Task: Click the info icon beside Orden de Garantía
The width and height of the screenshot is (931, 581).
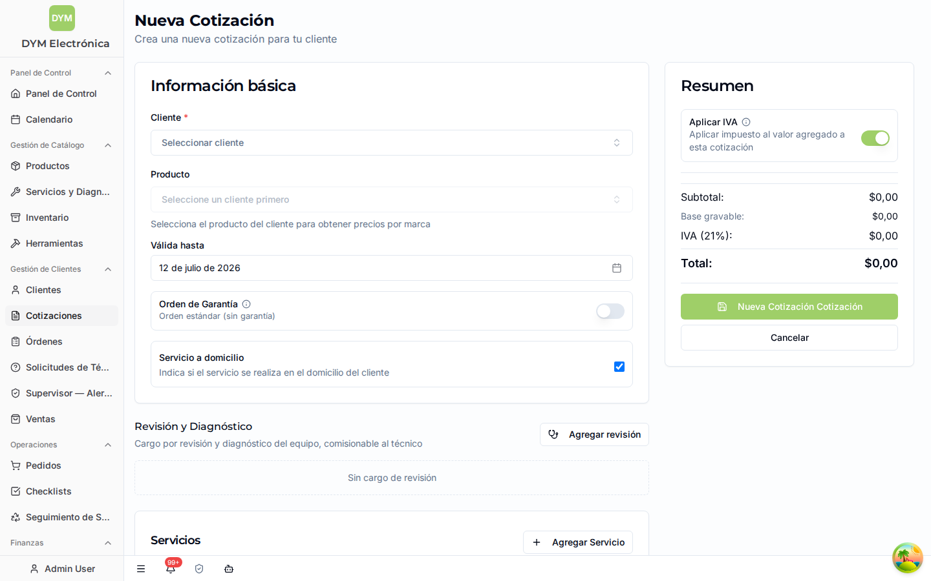Action: click(246, 304)
